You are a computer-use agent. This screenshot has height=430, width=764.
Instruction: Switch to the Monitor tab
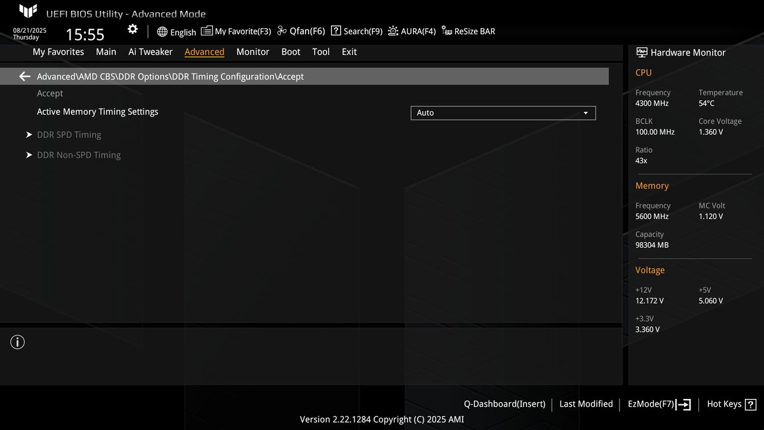coord(252,52)
